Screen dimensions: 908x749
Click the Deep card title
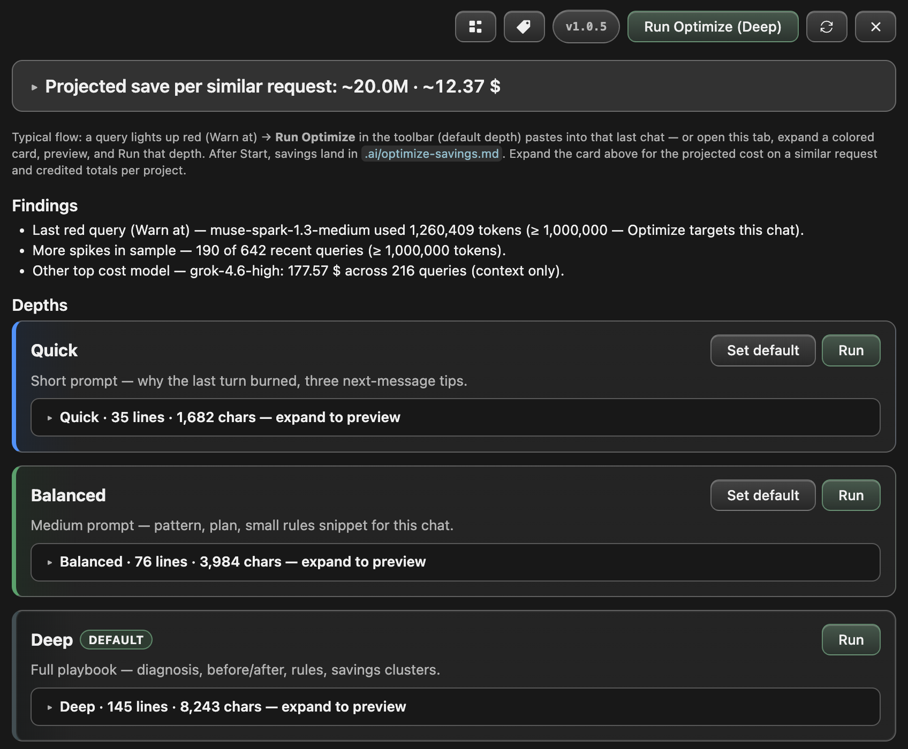pos(51,640)
